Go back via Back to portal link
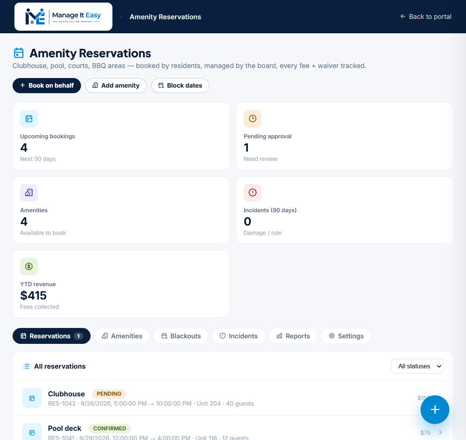The image size is (466, 440). (426, 16)
